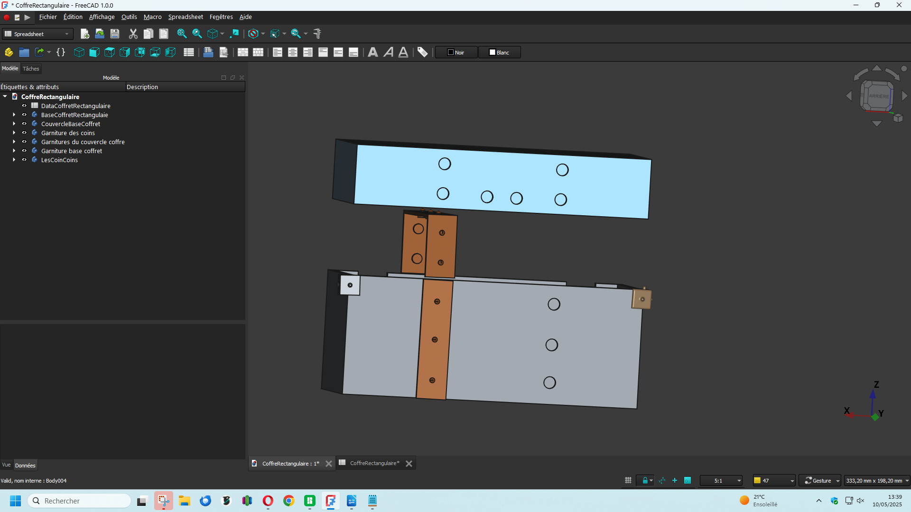The width and height of the screenshot is (911, 512).
Task: Toggle visibility of Garniture des coins
Action: pos(24,133)
